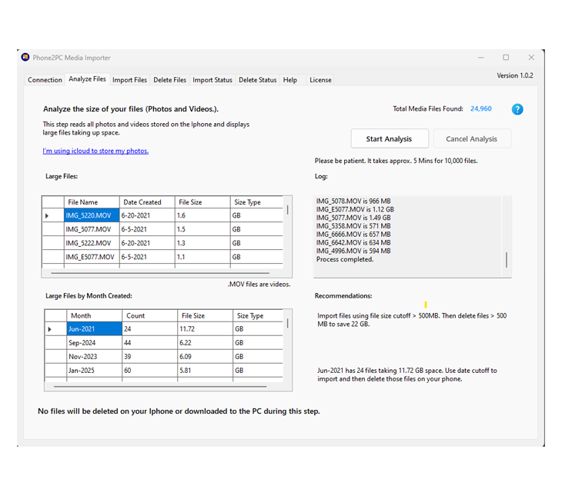
Task: Maximize the Phone2PC window
Action: 506,58
